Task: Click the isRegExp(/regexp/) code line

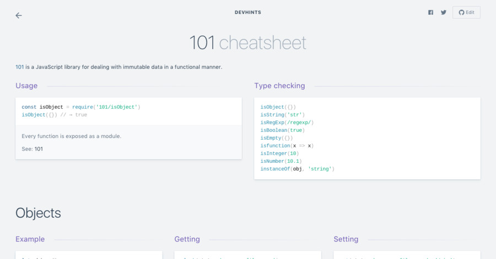Action: [287, 123]
